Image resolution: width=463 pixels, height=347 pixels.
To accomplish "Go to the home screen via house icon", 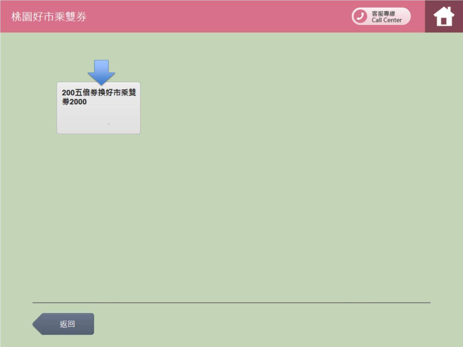I will (x=444, y=17).
